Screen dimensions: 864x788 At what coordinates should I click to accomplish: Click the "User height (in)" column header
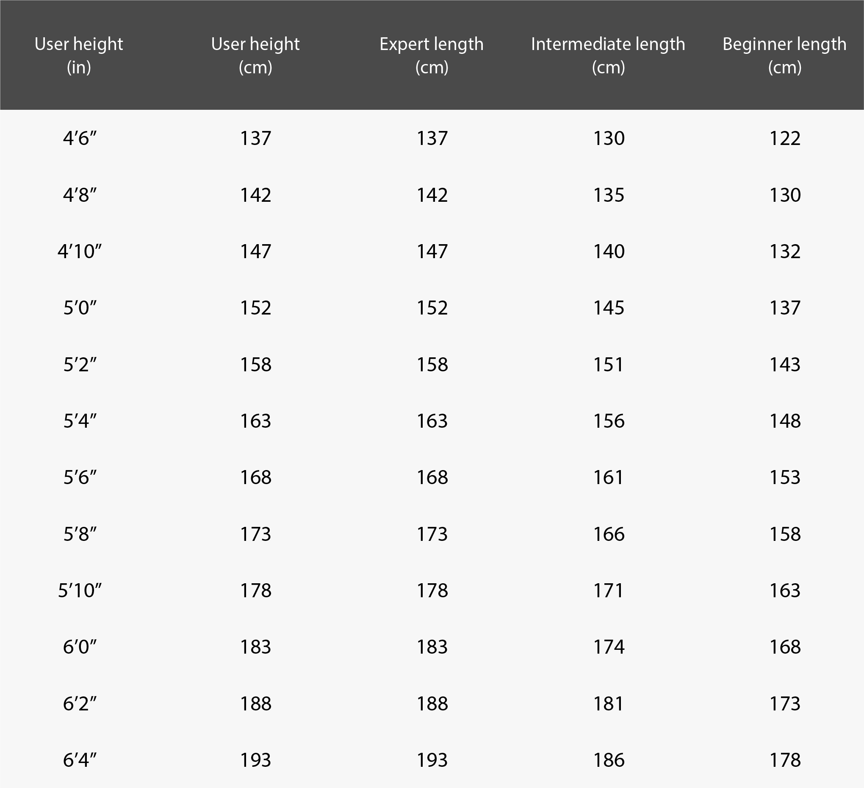click(x=79, y=56)
